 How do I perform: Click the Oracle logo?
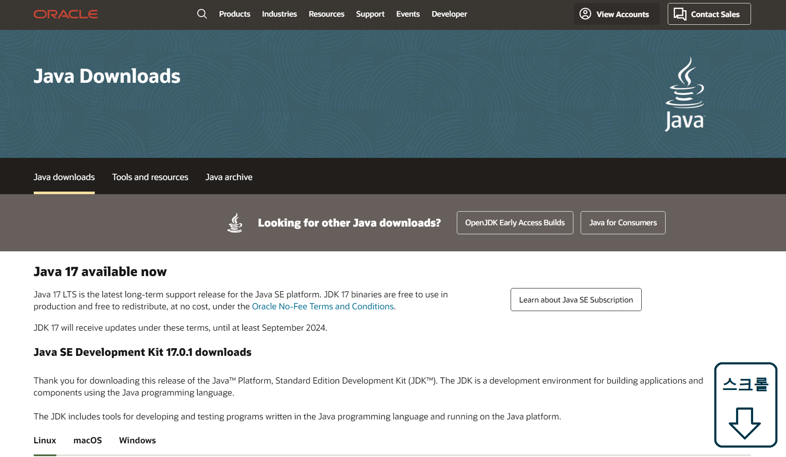(x=66, y=14)
